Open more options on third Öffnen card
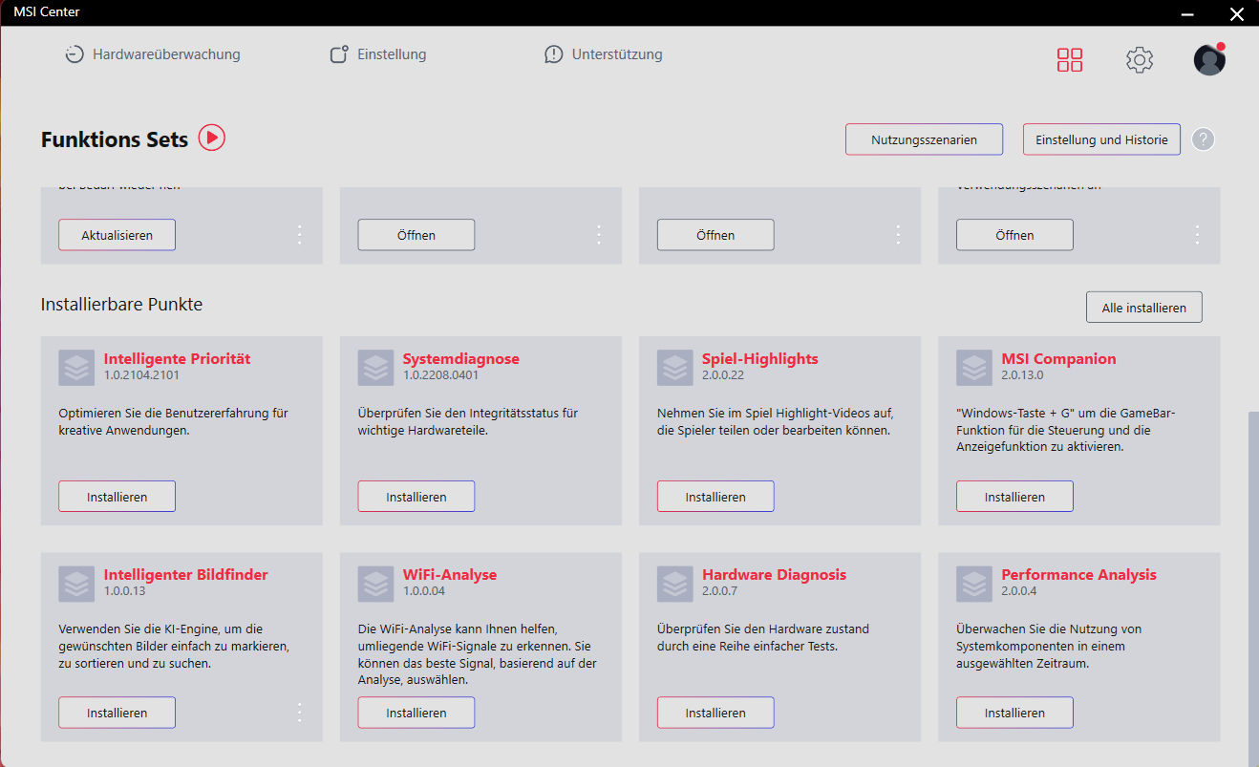 coord(898,235)
